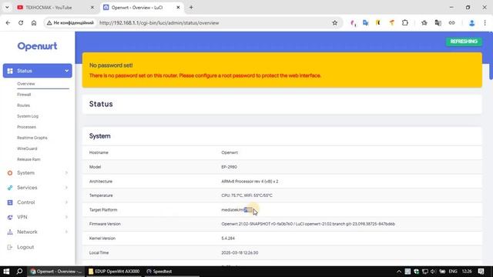Click the Openwrt logo
Screen dimensions: 493x277
(38, 46)
